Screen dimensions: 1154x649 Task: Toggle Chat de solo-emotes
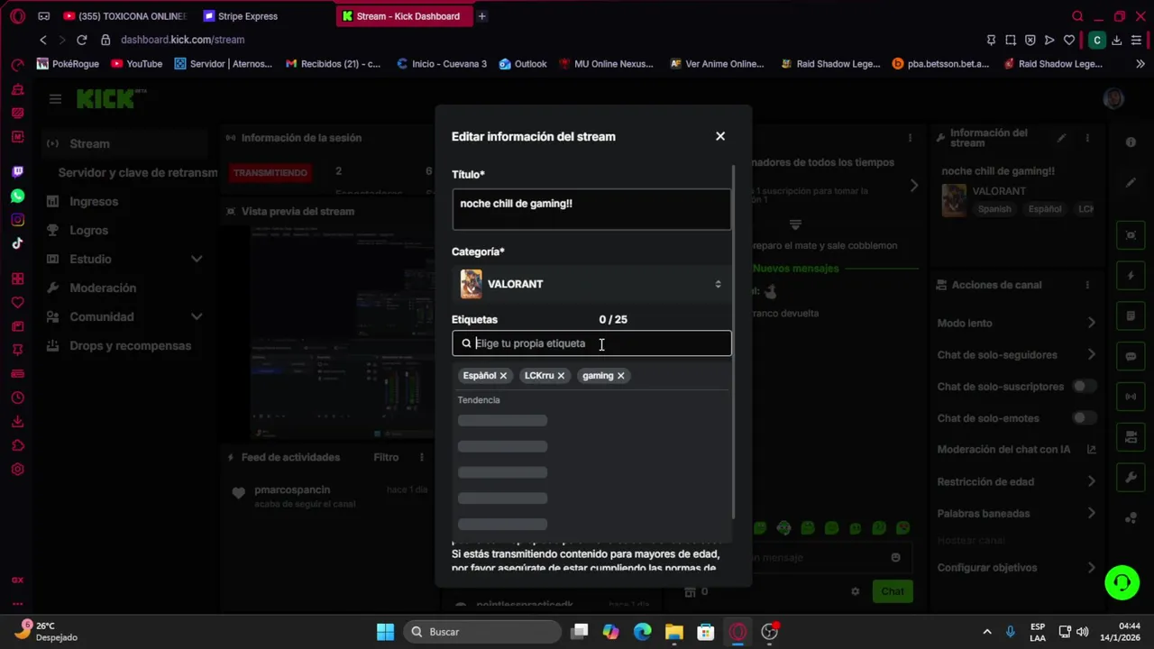(1084, 418)
